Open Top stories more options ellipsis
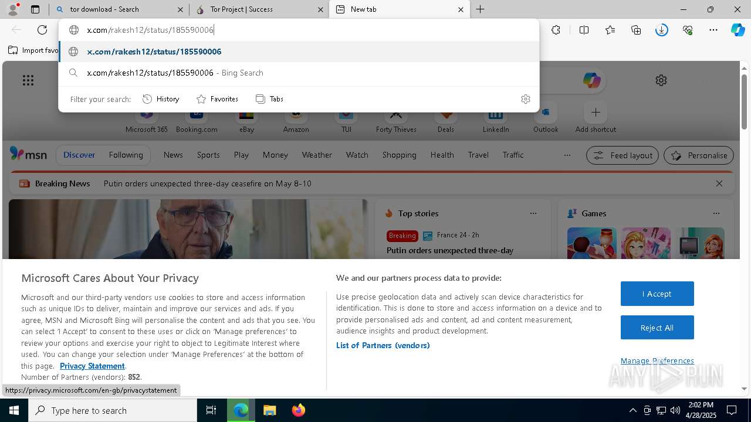This screenshot has height=422, width=751. [x=533, y=213]
